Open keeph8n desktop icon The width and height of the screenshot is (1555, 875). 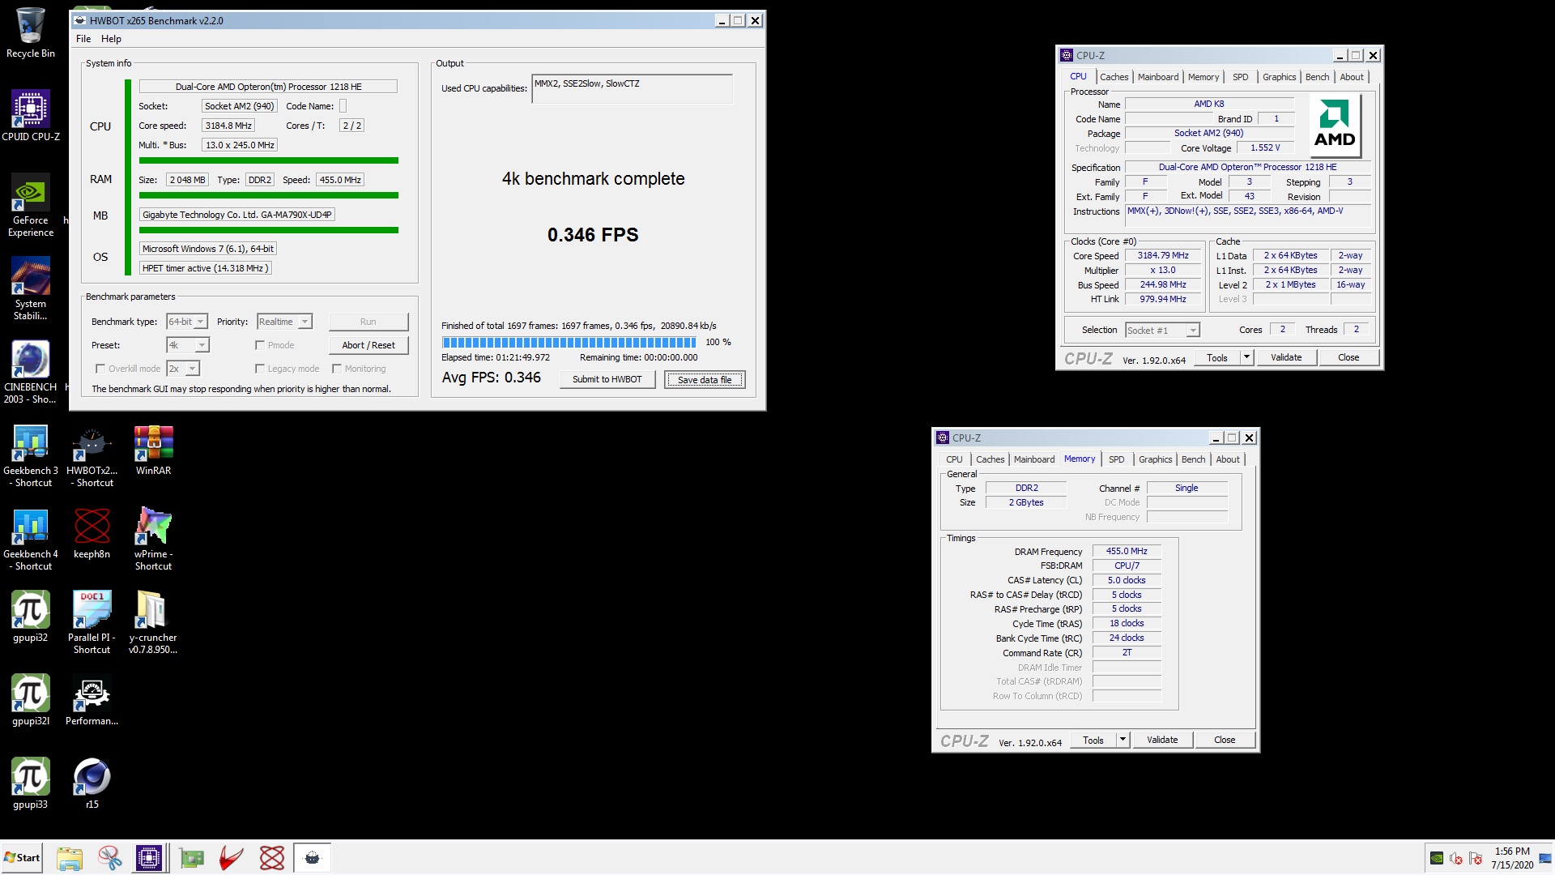92,533
